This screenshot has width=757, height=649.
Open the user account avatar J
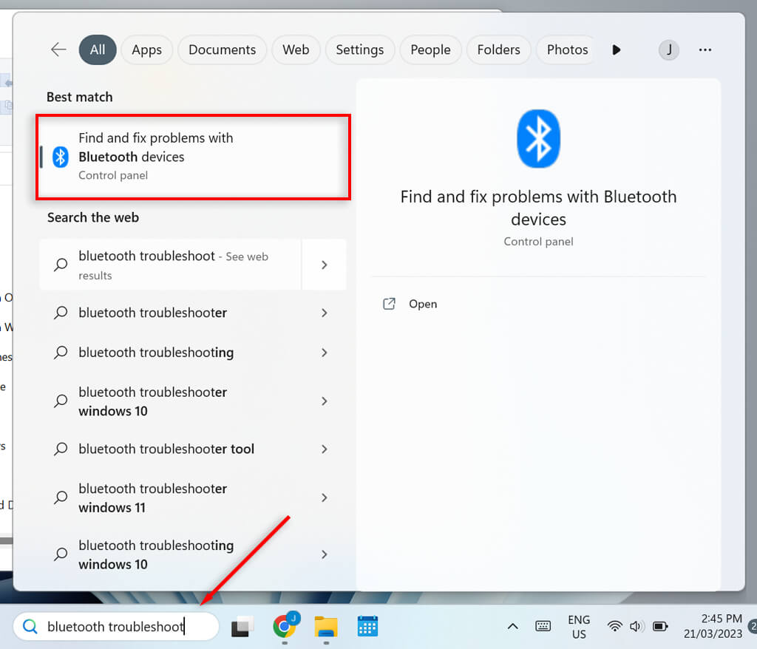coord(668,50)
